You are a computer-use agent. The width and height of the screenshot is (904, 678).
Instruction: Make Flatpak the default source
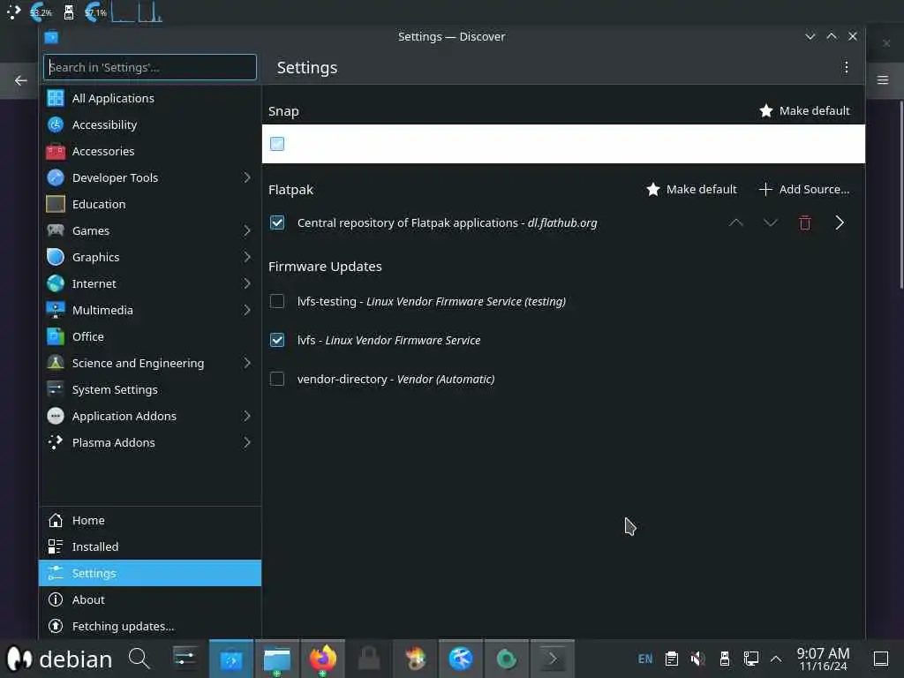(691, 189)
